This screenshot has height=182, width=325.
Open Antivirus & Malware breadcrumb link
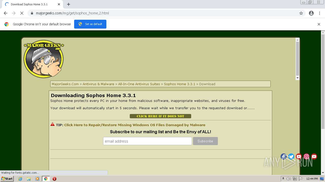click(98, 84)
